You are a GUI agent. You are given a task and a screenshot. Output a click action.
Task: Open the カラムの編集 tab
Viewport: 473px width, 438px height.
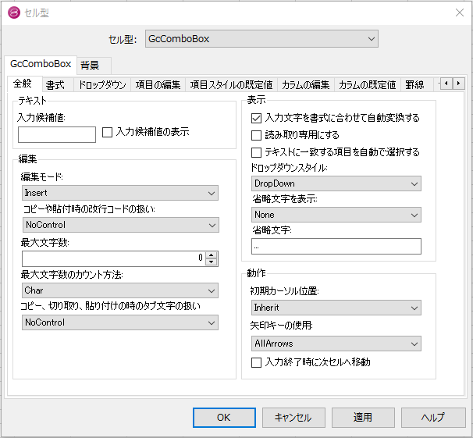tap(306, 85)
